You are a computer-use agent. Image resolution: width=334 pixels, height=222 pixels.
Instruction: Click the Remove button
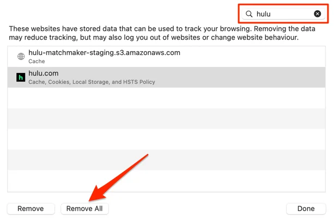pyautogui.click(x=31, y=208)
